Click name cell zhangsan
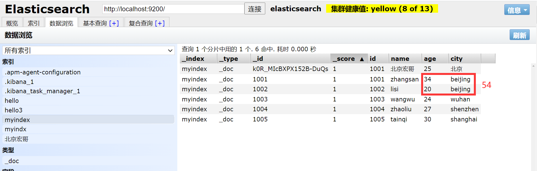 tap(404, 79)
